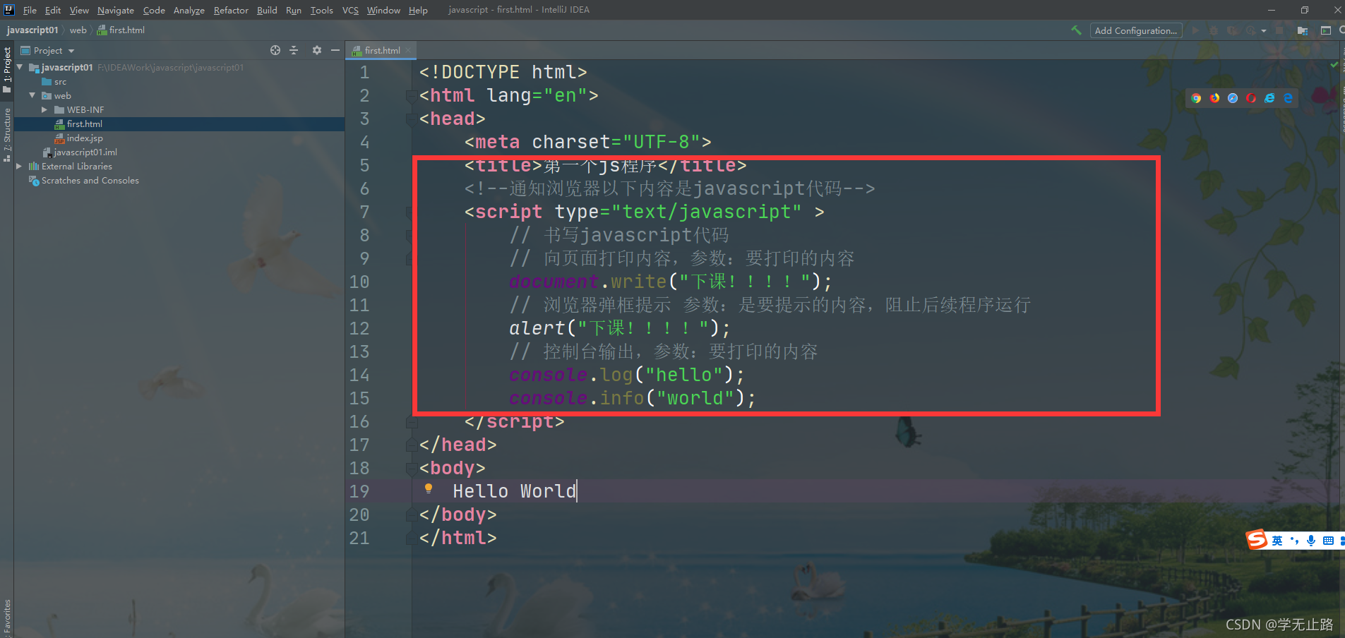The height and width of the screenshot is (638, 1345).
Task: Click the intention lightbulb on line 19
Action: click(429, 488)
